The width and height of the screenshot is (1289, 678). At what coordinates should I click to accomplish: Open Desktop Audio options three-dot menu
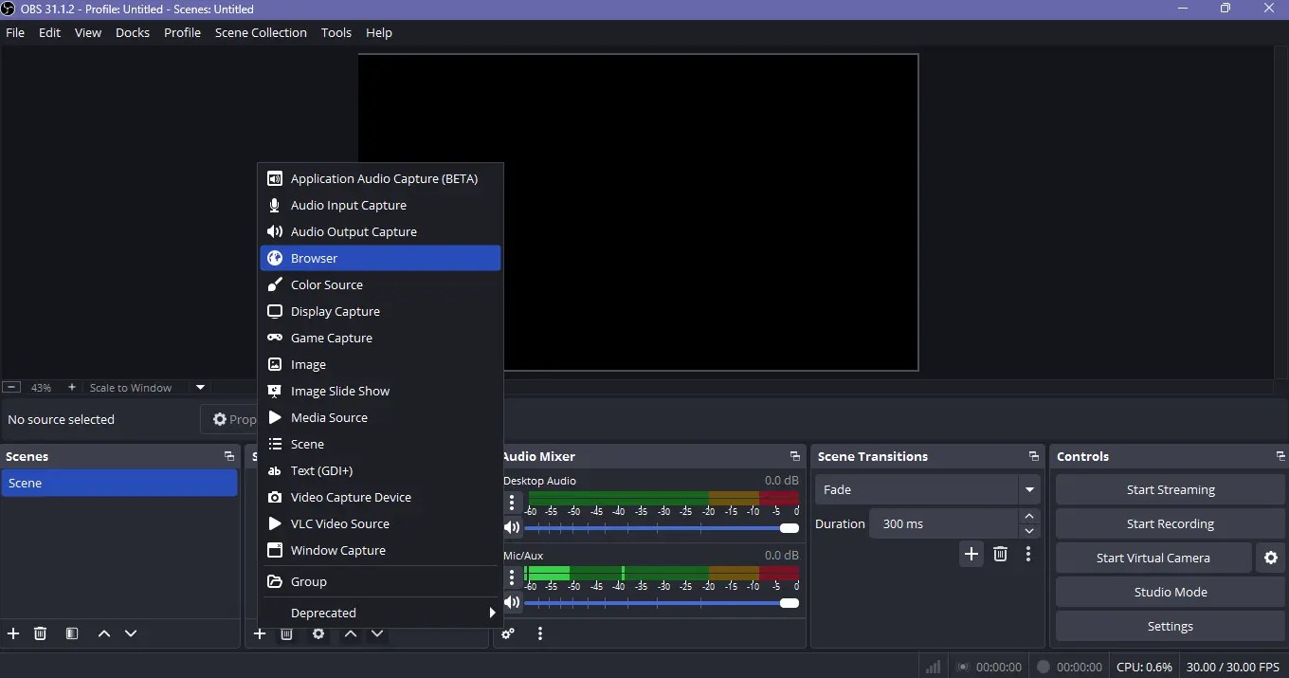(x=512, y=502)
